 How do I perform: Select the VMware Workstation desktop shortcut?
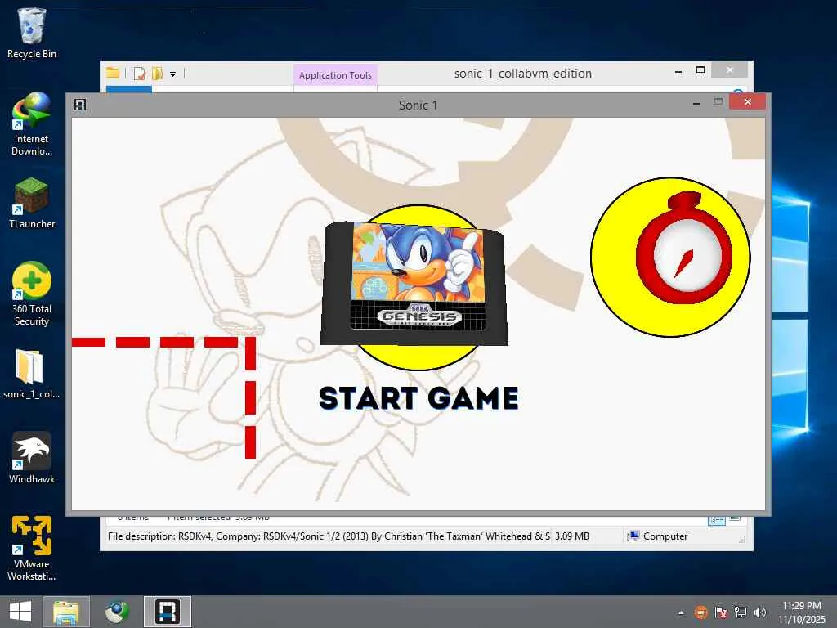32,549
